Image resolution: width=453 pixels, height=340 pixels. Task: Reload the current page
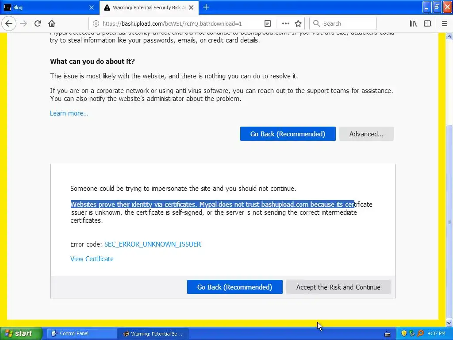point(38,24)
